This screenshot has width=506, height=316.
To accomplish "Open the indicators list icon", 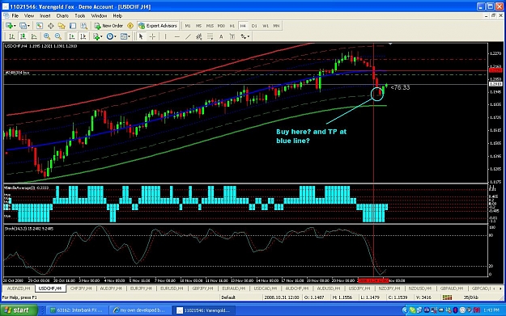I will tap(96, 36).
